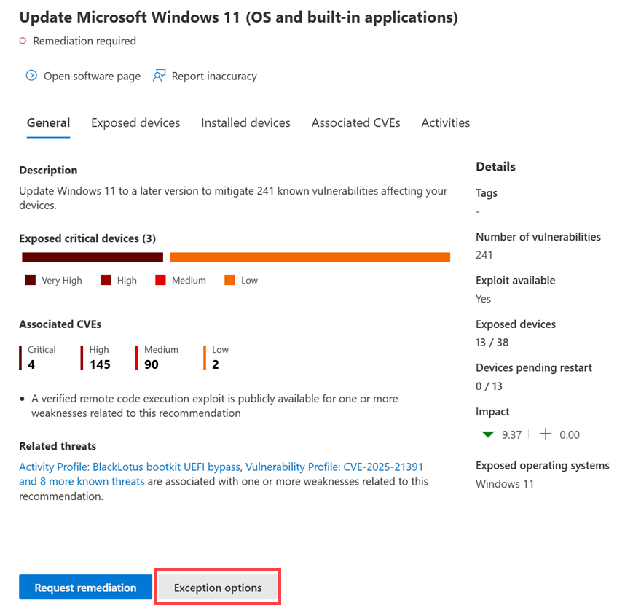Click the Very High legend swatch
Viewport: 641px width, 605px height.
(31, 280)
